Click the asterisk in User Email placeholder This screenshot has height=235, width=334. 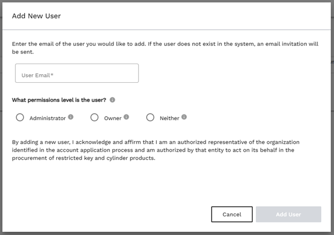point(52,75)
